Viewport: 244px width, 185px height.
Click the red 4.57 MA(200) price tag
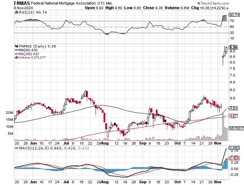point(233,116)
